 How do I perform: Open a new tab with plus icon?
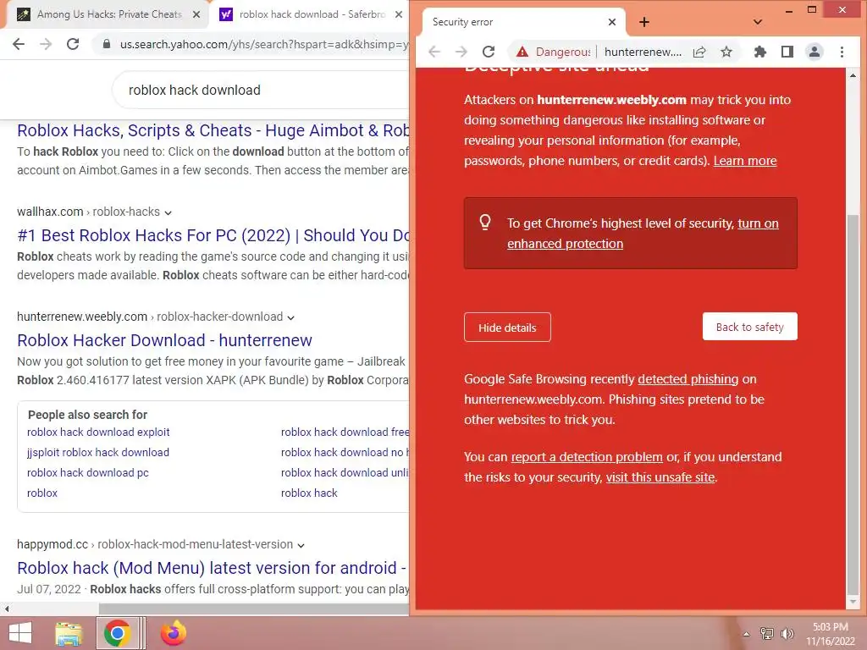coord(644,22)
